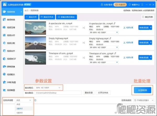Click shuffle icon for Timelapse row

[x=84, y=58]
